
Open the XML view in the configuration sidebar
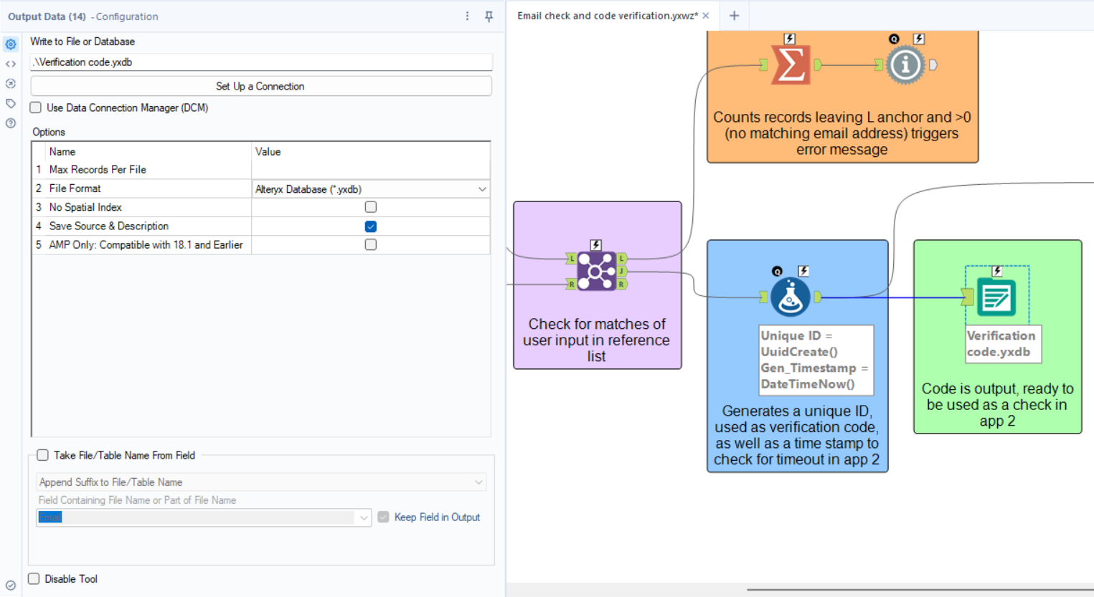10,64
